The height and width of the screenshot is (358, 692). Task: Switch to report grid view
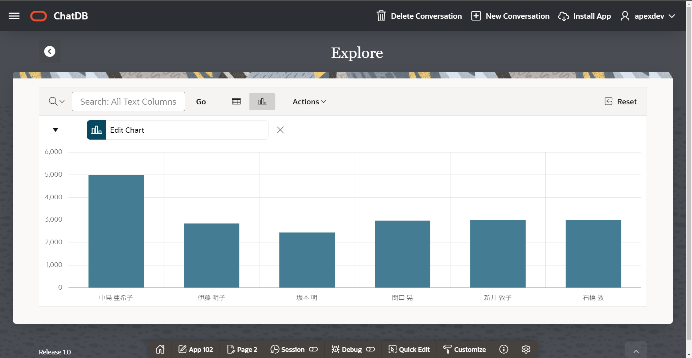pyautogui.click(x=236, y=101)
